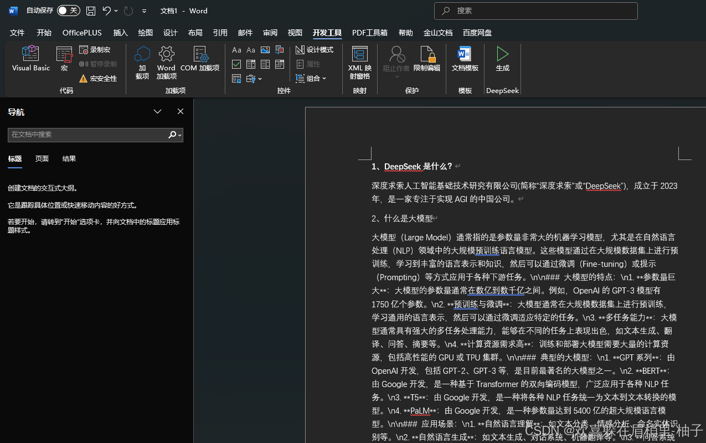This screenshot has width=706, height=443.
Task: Switch to the 邮件 ribbon tab
Action: (x=245, y=33)
